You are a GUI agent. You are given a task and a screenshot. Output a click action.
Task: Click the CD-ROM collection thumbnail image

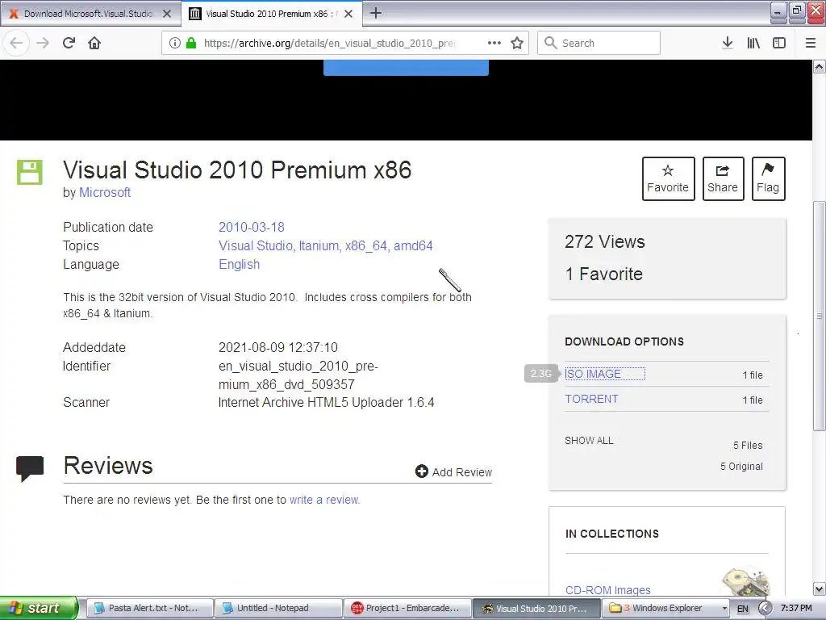pos(746,581)
